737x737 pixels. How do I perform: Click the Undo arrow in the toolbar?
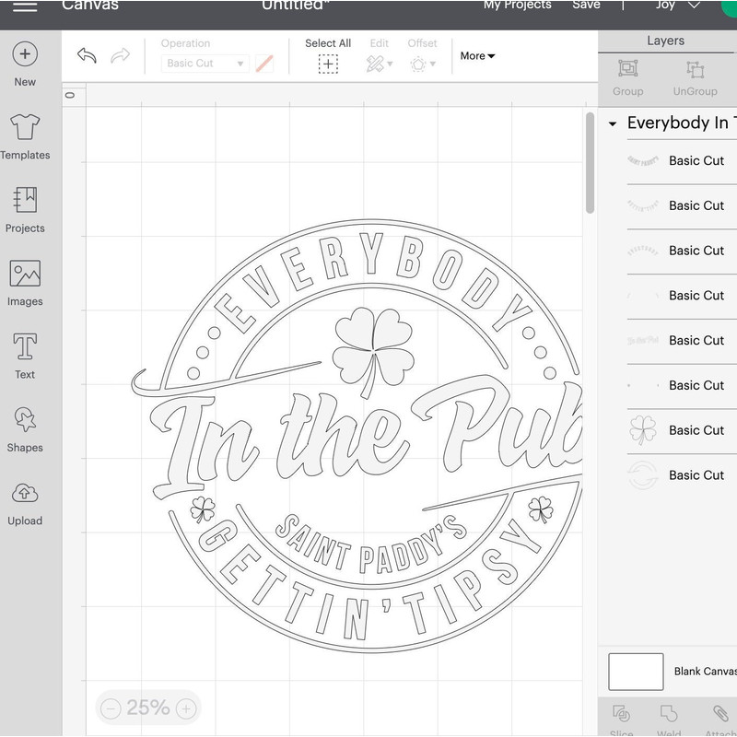point(87,55)
